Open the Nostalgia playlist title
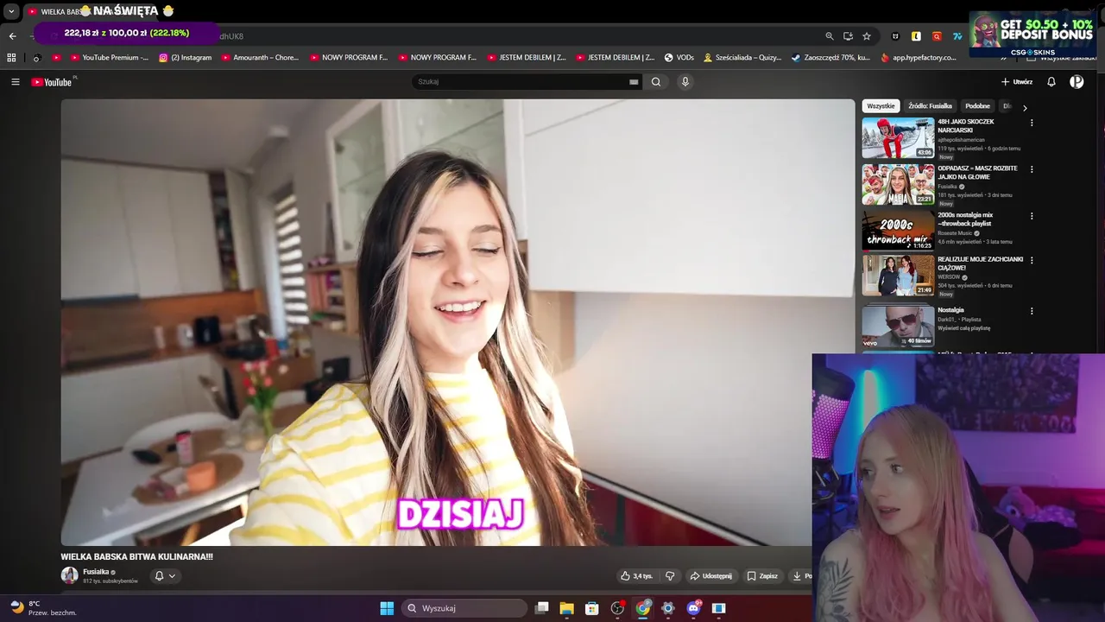The width and height of the screenshot is (1105, 622). pyautogui.click(x=950, y=310)
